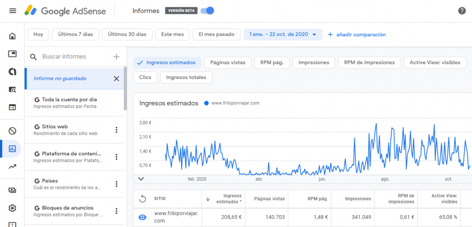Close the unsaved report with X
This screenshot has height=227, width=472.
(x=116, y=79)
